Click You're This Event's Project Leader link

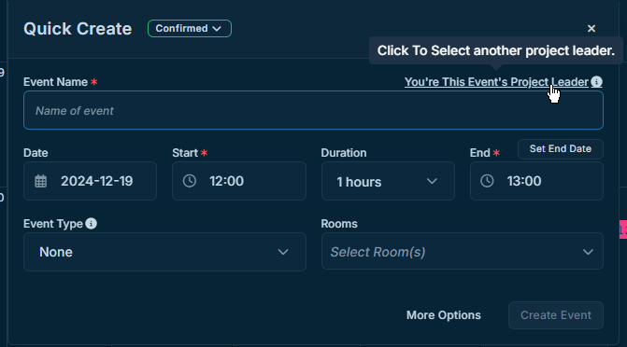tap(496, 82)
